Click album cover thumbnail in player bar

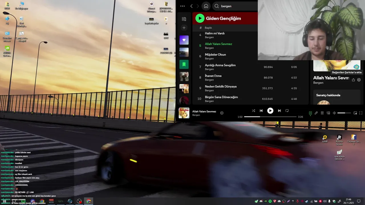pyautogui.click(x=184, y=113)
